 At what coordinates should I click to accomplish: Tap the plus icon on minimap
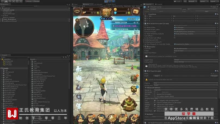(77, 20)
